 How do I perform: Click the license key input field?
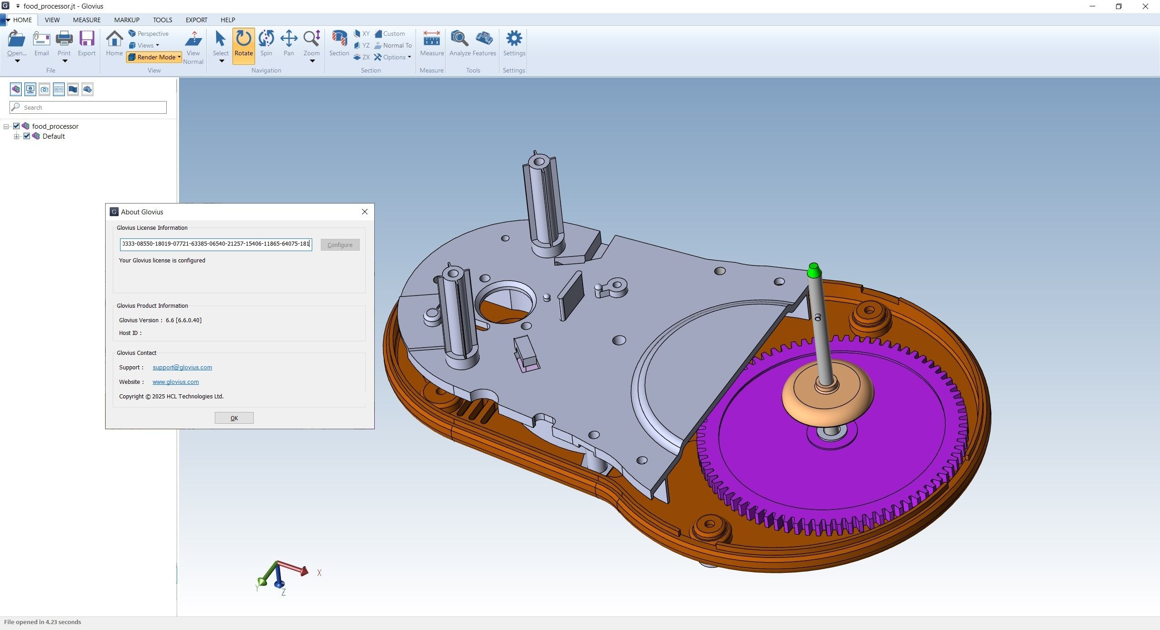pyautogui.click(x=216, y=244)
